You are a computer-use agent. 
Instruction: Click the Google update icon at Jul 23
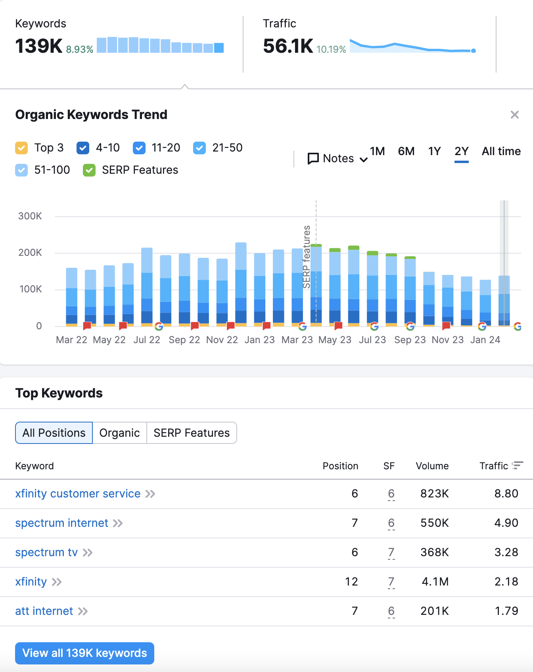click(x=374, y=326)
